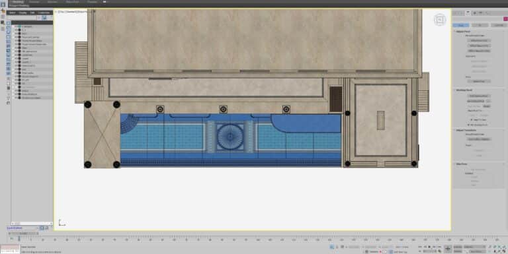Open the Hierarchy tab of the command panel
Image resolution: width=508 pixels, height=254 pixels.
coord(468,13)
